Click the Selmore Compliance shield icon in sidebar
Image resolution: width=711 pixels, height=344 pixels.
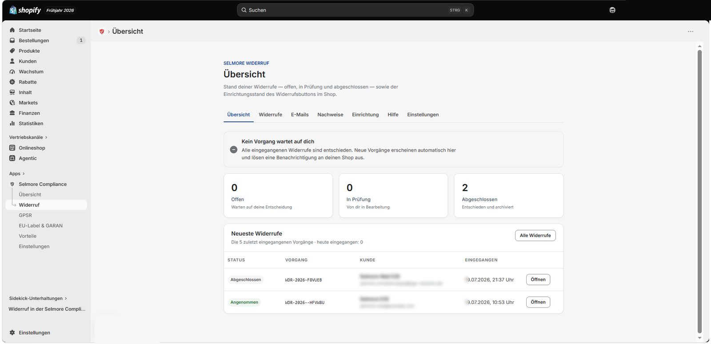(x=12, y=184)
